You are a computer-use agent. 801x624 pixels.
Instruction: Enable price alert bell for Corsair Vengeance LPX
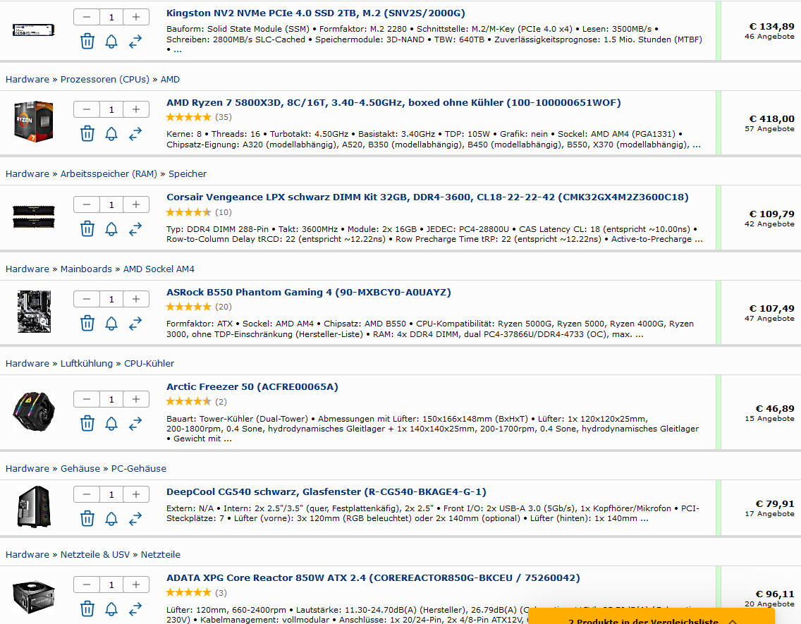(x=111, y=229)
